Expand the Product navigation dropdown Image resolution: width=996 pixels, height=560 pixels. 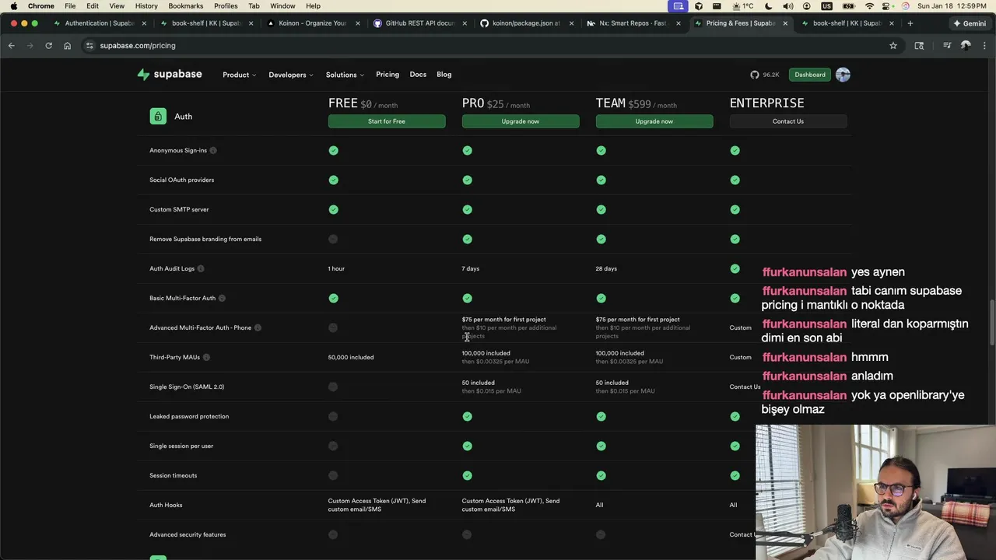tap(239, 75)
